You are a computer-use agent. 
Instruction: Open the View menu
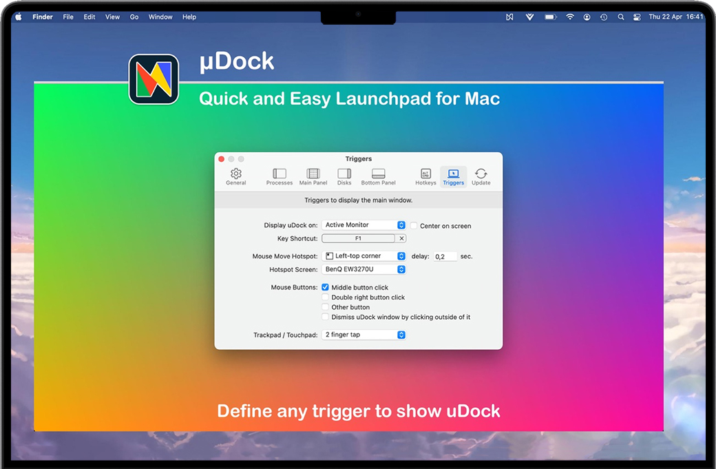pyautogui.click(x=112, y=17)
